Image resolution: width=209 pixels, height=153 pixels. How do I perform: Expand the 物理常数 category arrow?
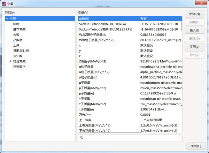pyautogui.click(x=11, y=61)
